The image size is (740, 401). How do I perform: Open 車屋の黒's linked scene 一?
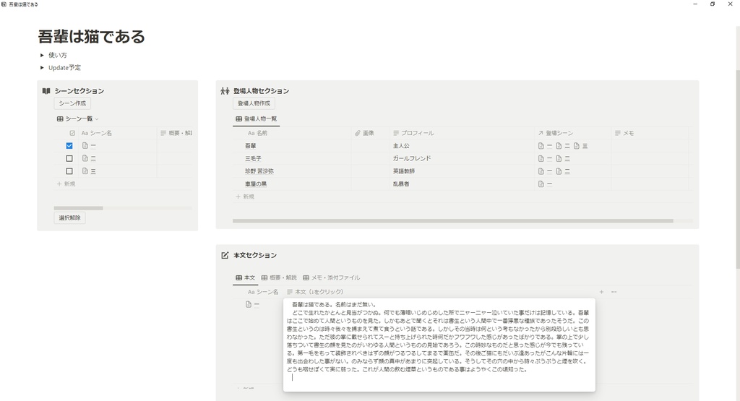(x=545, y=184)
